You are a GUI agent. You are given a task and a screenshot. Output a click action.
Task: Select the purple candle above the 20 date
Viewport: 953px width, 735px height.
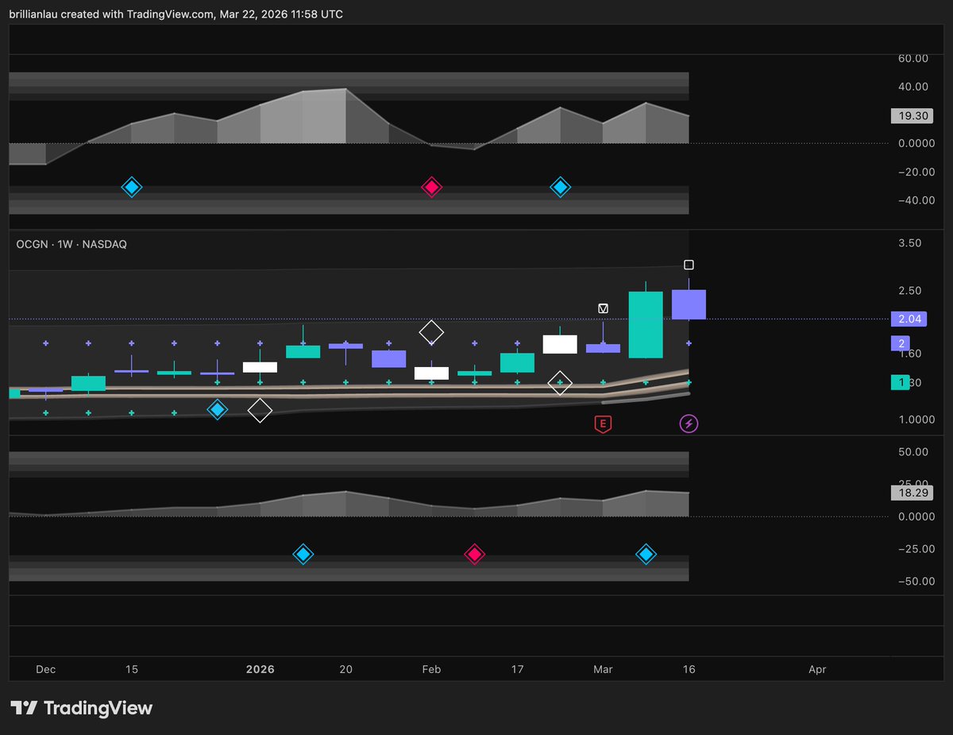345,346
